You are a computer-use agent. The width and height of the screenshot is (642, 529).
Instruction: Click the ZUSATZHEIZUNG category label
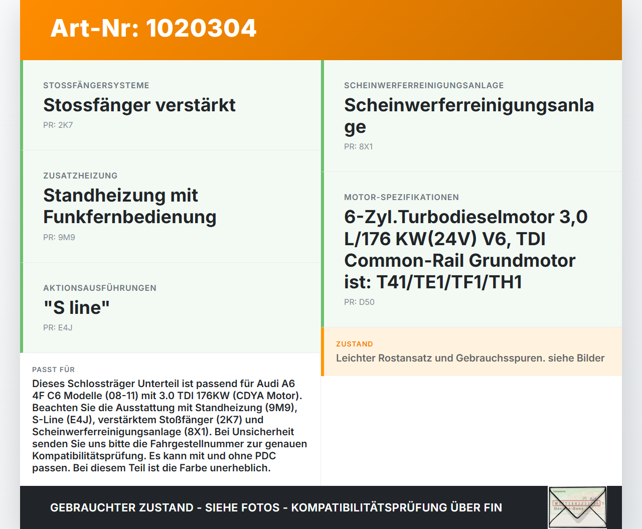(x=80, y=176)
